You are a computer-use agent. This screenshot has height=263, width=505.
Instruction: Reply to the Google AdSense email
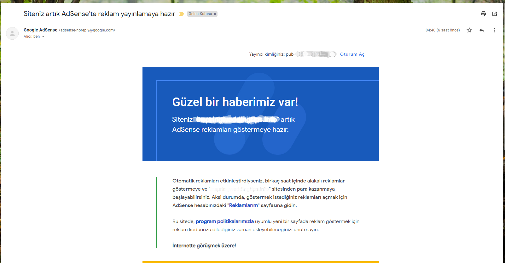point(482,30)
